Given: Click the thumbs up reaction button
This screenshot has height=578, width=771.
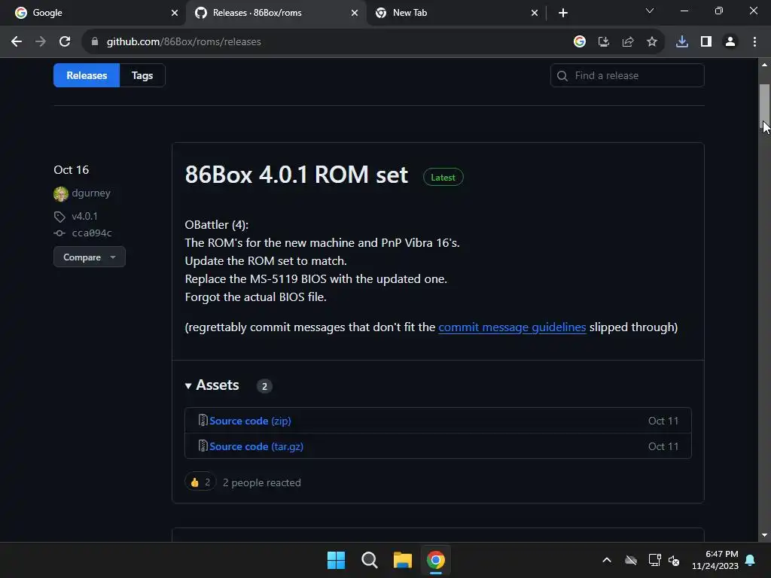Looking at the screenshot, I should pyautogui.click(x=200, y=482).
